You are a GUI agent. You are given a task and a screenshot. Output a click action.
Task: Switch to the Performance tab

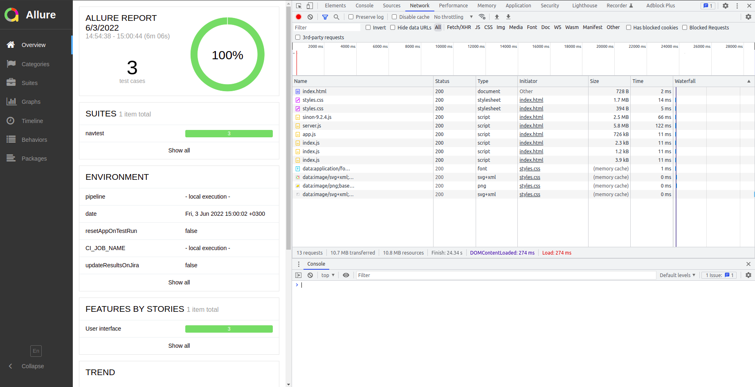(x=453, y=5)
